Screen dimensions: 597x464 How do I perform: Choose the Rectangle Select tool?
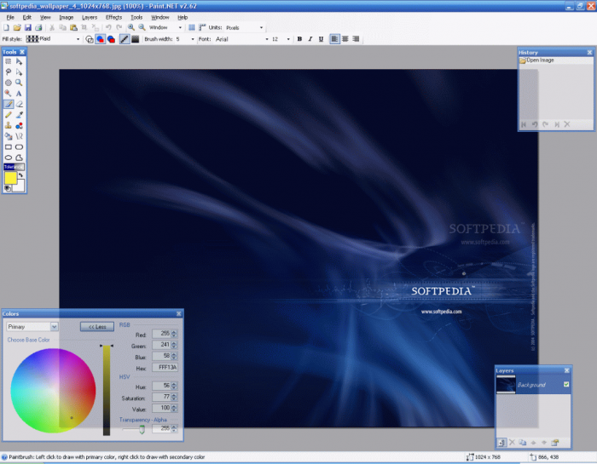[x=8, y=62]
